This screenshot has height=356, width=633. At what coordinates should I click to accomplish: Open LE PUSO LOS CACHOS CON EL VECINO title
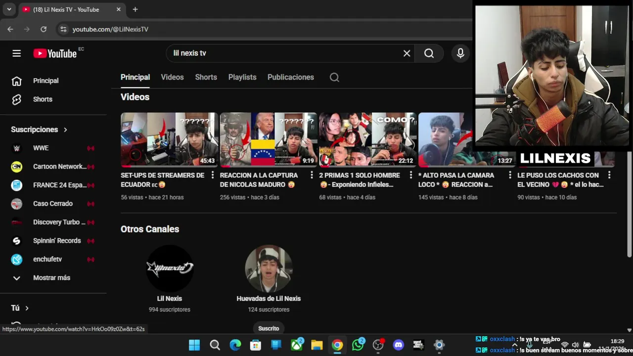(x=560, y=180)
